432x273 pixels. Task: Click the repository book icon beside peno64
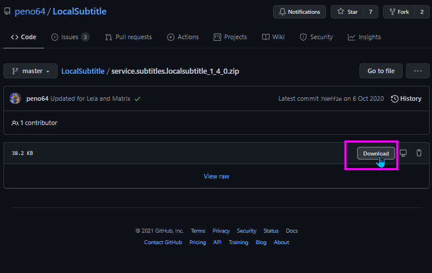click(x=7, y=12)
